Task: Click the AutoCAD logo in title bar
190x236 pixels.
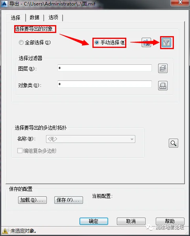Action: point(4,3)
